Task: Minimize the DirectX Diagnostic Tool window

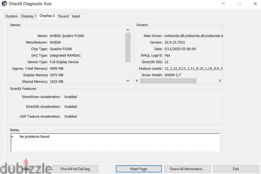Action: tap(224, 3)
